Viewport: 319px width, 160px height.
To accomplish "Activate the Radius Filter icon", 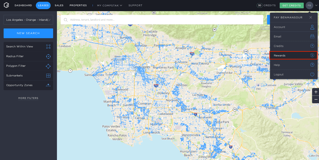I will (x=48, y=56).
